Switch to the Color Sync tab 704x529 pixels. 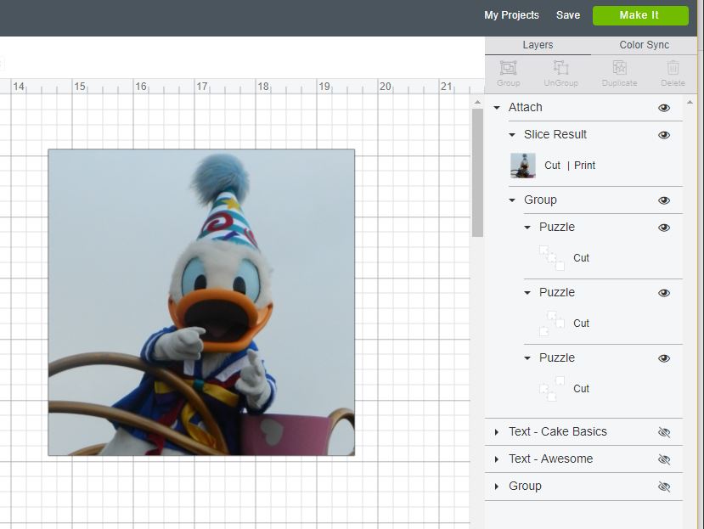(645, 45)
